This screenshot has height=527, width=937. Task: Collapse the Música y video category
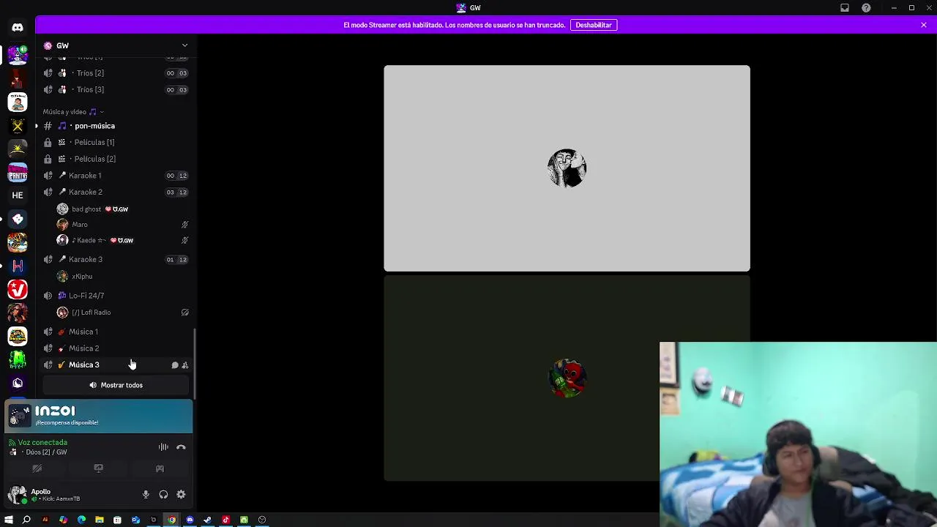pos(72,112)
